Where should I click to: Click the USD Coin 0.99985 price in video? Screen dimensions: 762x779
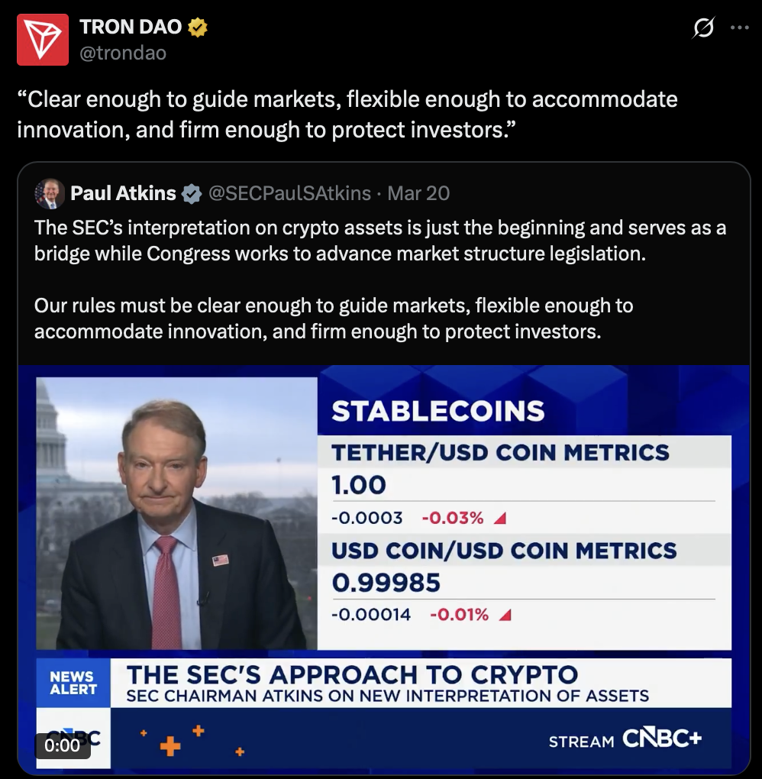(386, 583)
